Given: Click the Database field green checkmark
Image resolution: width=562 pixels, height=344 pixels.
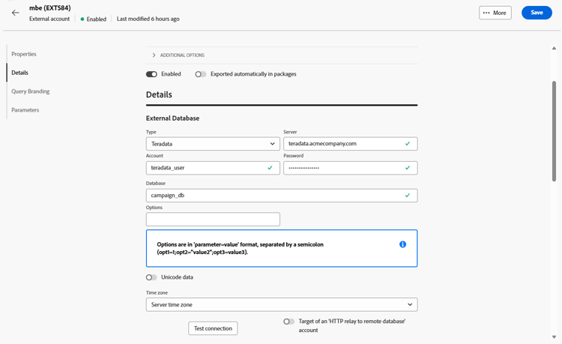Looking at the screenshot, I should (408, 196).
